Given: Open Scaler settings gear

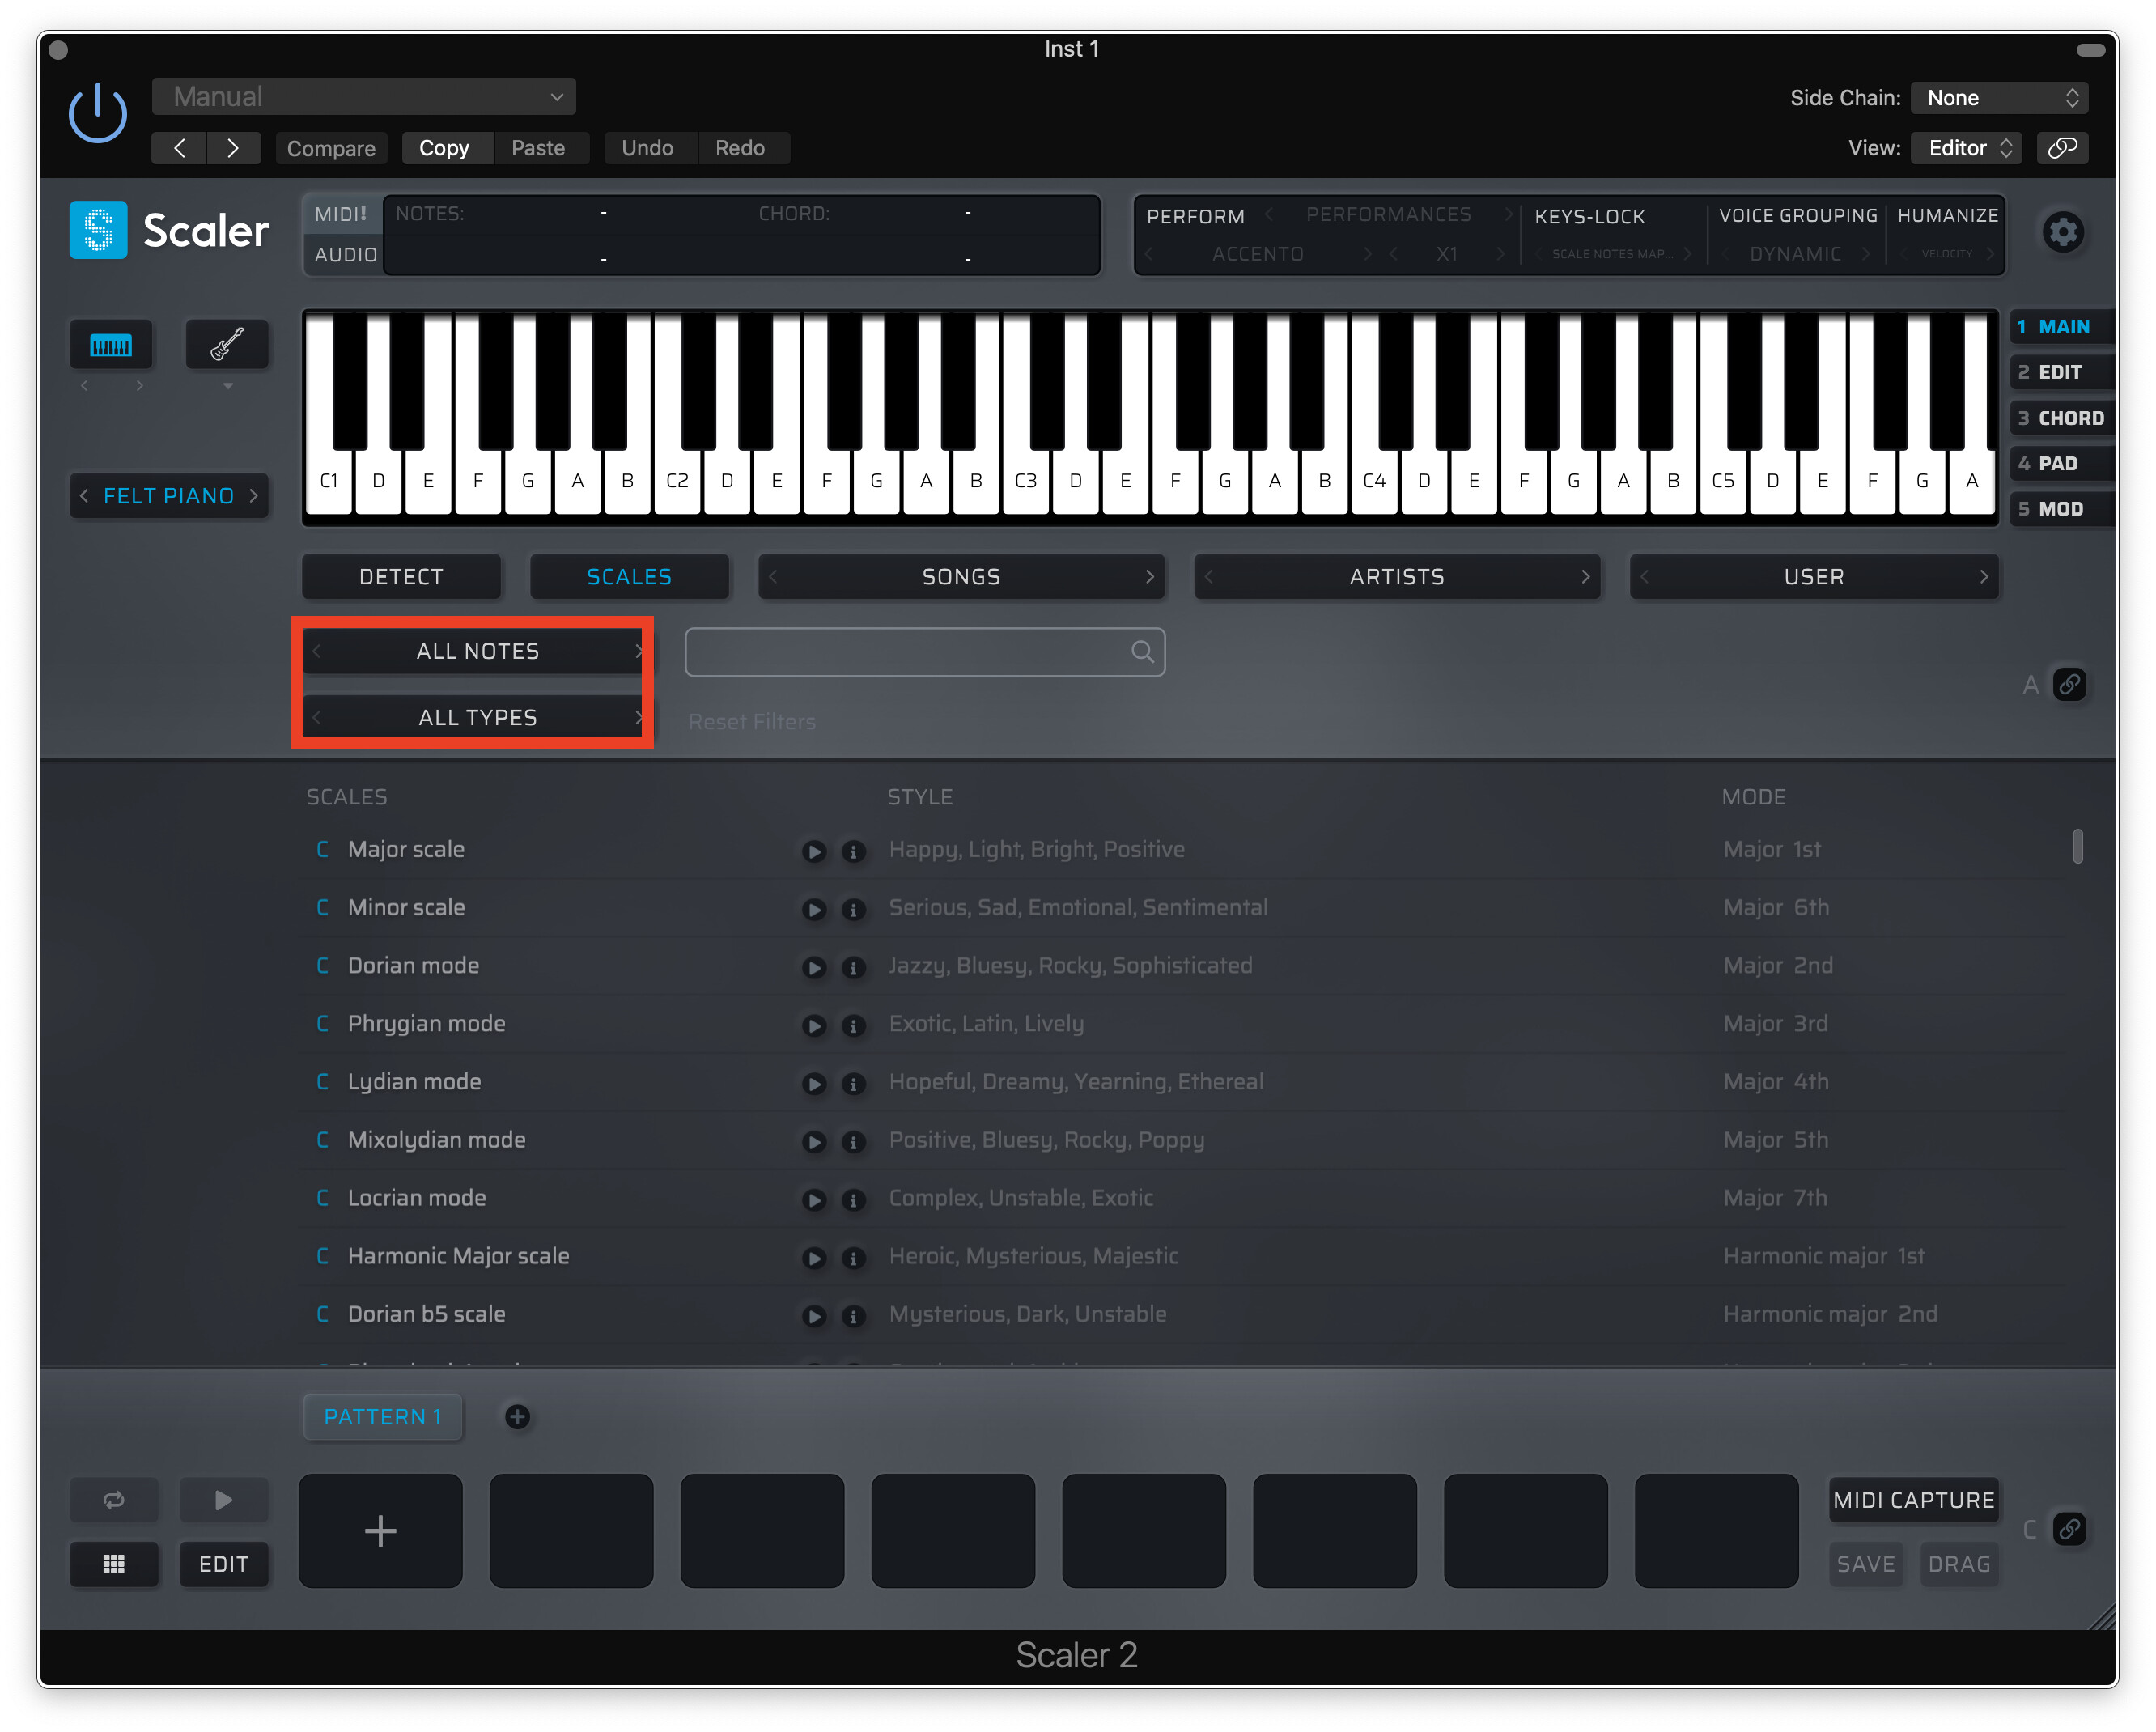Looking at the screenshot, I should click(x=2063, y=233).
